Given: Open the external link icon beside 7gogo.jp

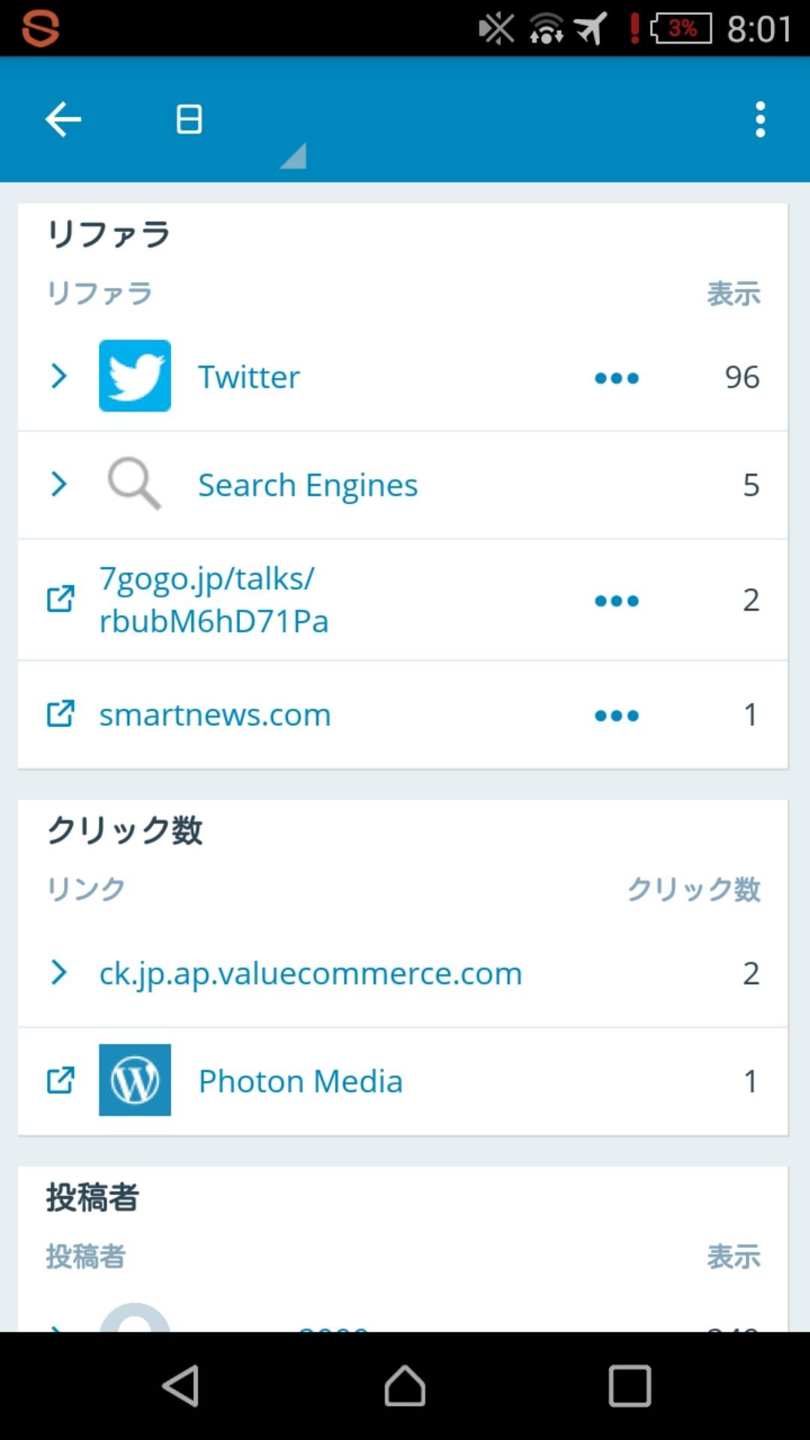Looking at the screenshot, I should 61,599.
